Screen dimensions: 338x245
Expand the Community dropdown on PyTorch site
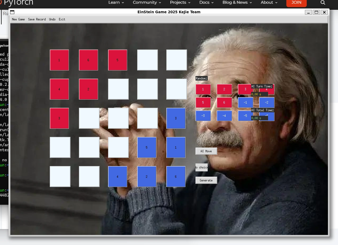coord(147,2)
